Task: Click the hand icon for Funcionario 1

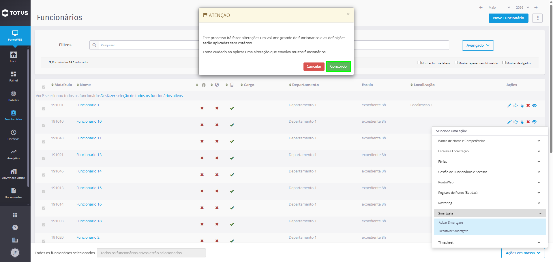Action: click(x=522, y=105)
